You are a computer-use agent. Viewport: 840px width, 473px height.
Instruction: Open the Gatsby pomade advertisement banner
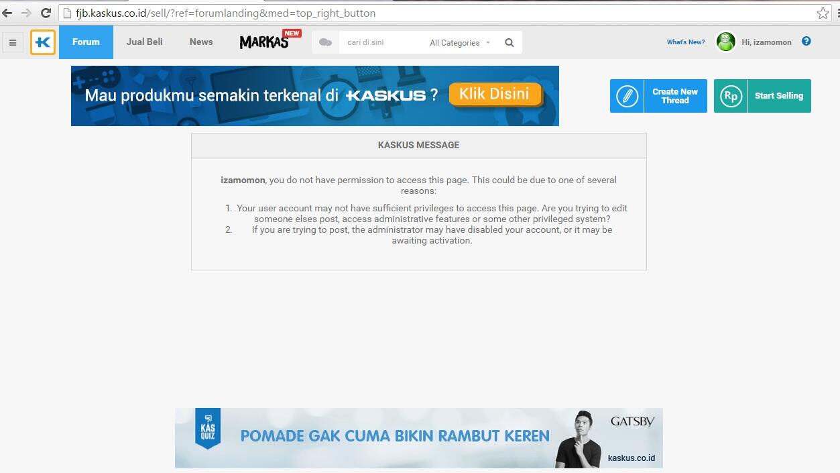pyautogui.click(x=419, y=437)
